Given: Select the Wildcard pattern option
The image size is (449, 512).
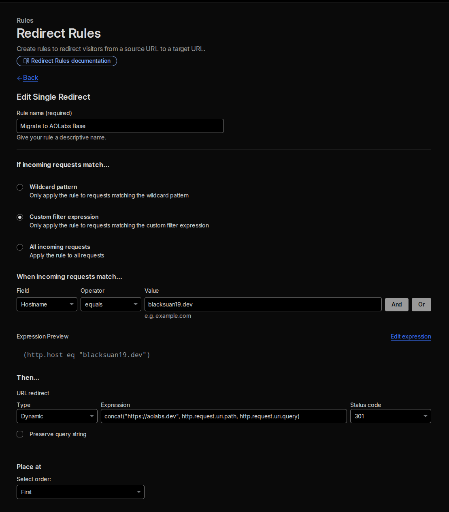Looking at the screenshot, I should pyautogui.click(x=20, y=187).
